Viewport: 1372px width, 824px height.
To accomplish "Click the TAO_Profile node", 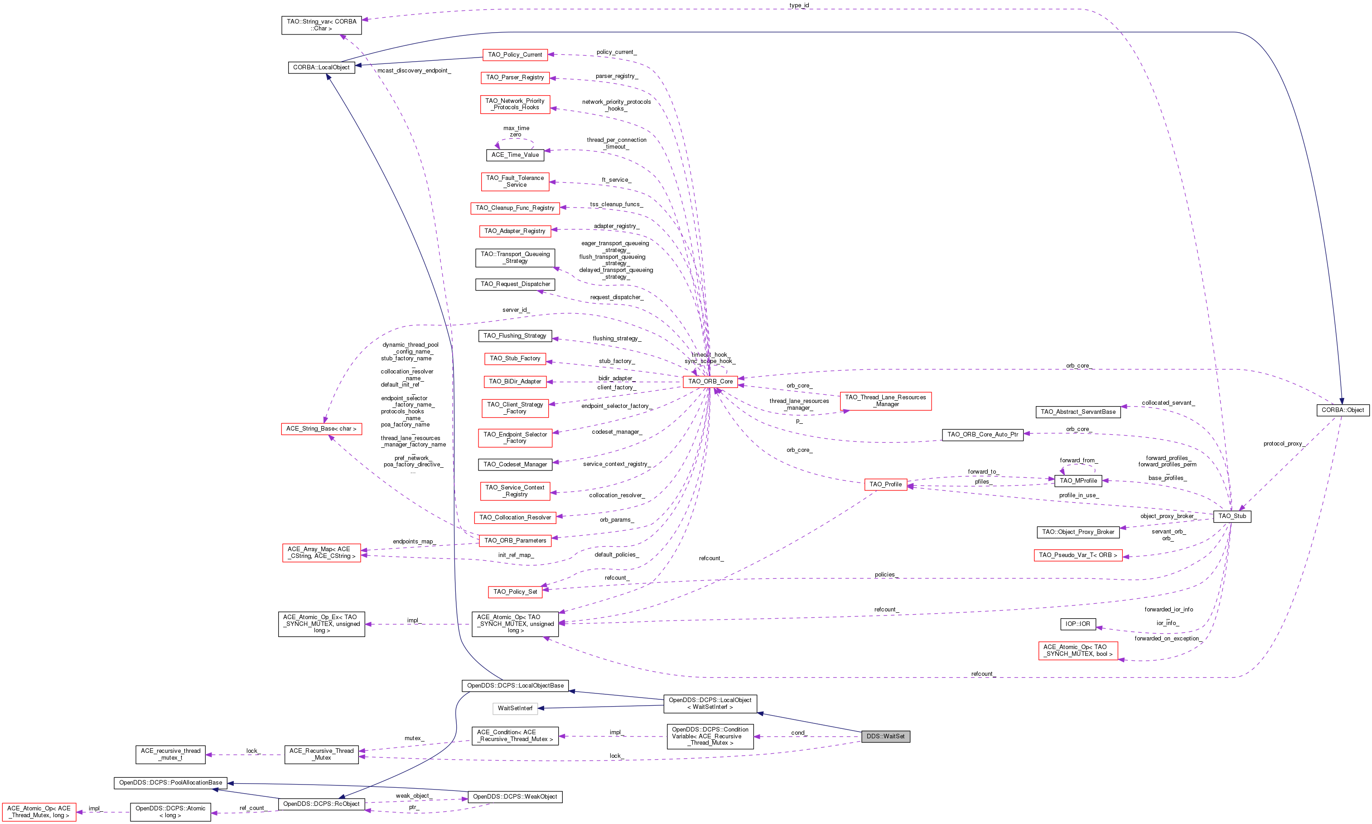I will tap(885, 484).
